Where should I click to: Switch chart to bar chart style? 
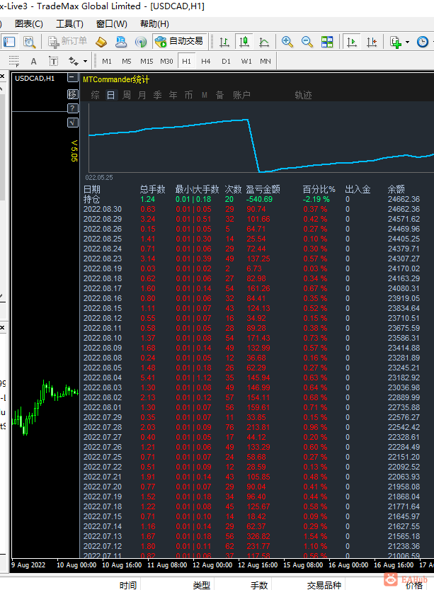pyautogui.click(x=224, y=42)
